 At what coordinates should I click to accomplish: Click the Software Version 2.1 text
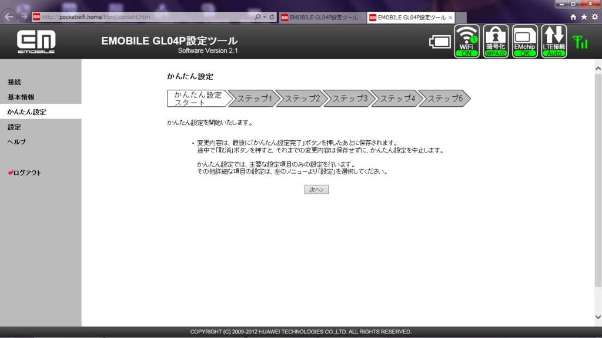tap(208, 50)
